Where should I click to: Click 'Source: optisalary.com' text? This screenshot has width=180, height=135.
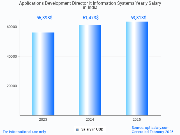151,128
